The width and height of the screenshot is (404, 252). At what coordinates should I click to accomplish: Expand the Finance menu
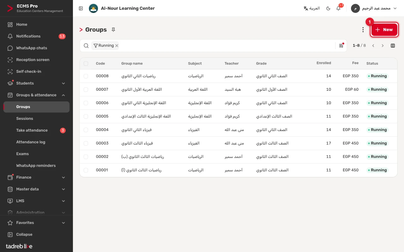pos(36,177)
